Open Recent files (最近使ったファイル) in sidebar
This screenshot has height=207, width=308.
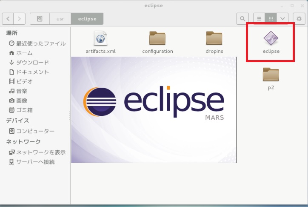(37, 43)
